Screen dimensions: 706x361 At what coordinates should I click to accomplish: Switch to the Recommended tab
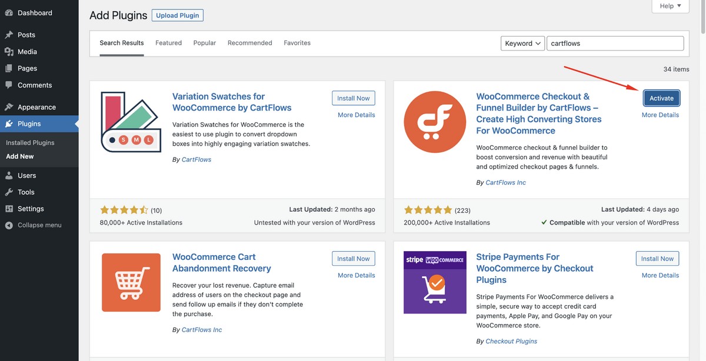[250, 43]
